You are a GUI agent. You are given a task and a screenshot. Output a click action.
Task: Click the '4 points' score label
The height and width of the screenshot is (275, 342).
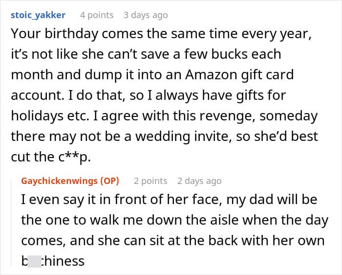(x=97, y=15)
